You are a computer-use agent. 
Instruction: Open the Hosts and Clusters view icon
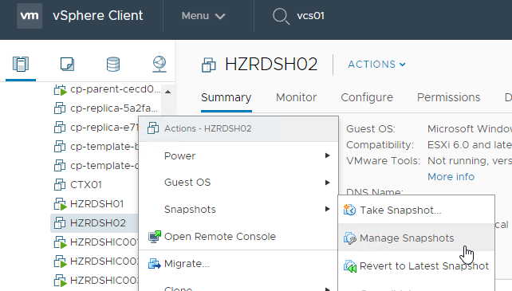(x=21, y=64)
